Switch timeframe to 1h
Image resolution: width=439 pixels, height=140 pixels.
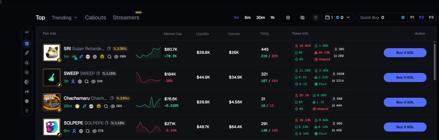(272, 18)
